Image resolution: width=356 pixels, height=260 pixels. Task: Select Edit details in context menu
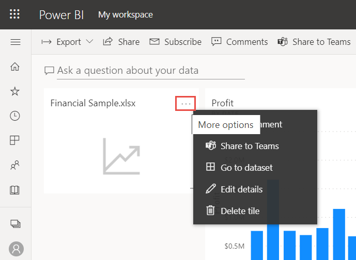[241, 189]
